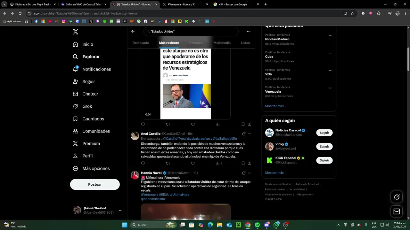Open options for the Vzla trend
The height and width of the screenshot is (230, 410).
[331, 71]
